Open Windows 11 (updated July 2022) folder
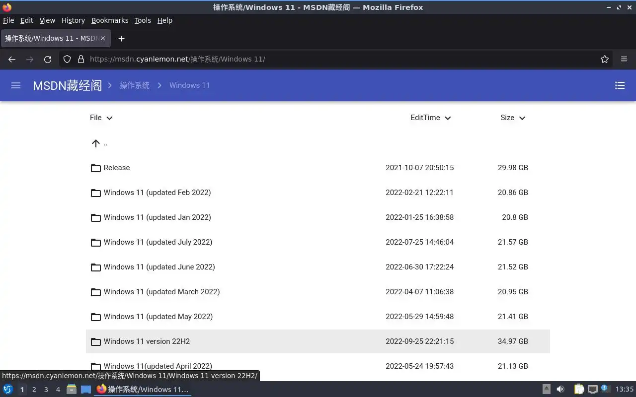 pyautogui.click(x=158, y=242)
